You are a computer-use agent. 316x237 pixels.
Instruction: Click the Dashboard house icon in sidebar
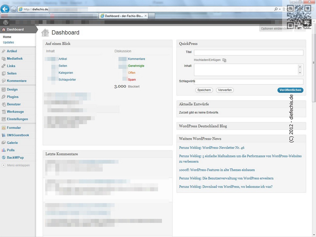coord(3,29)
